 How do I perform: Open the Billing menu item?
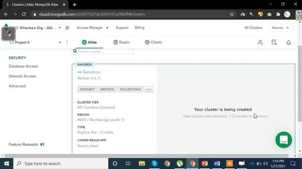click(x=140, y=28)
